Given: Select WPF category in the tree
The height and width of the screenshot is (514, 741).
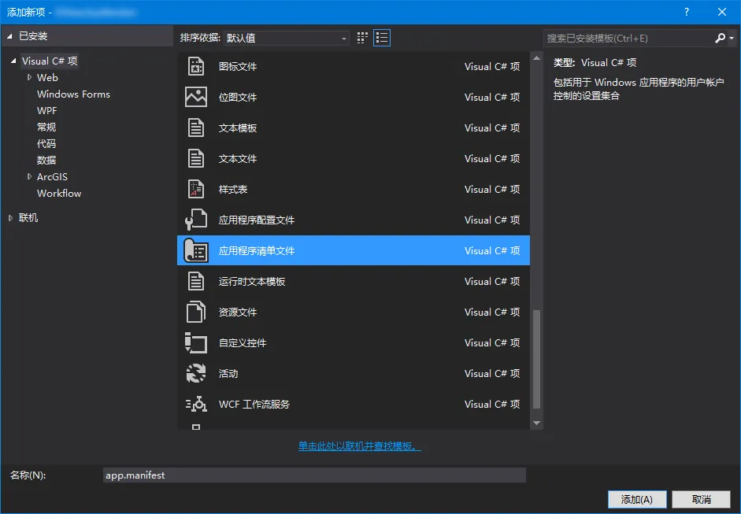Looking at the screenshot, I should pos(46,110).
